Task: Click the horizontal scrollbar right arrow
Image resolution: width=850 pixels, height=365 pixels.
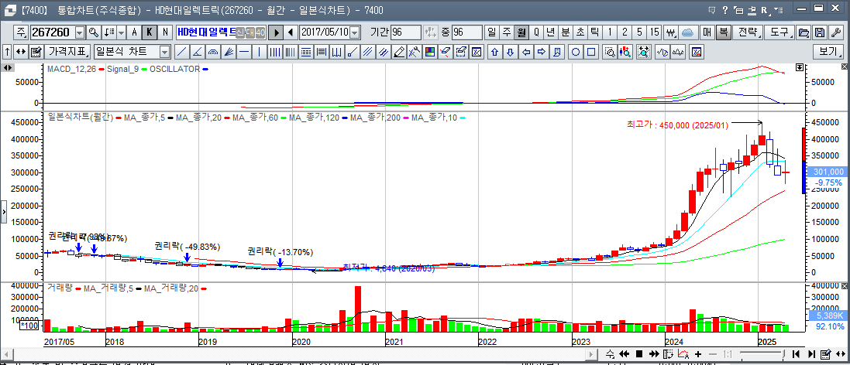Action: tap(592, 353)
